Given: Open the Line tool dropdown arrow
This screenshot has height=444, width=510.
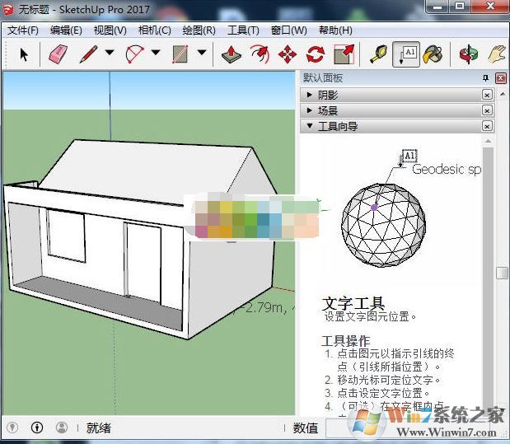Looking at the screenshot, I should point(110,53).
